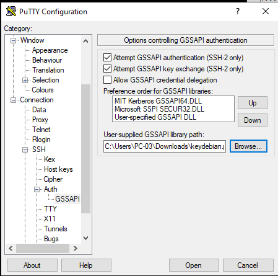Viewport: 278px width, 276px height.
Task: Click category tree scroll left arrow
Action: 11,248
